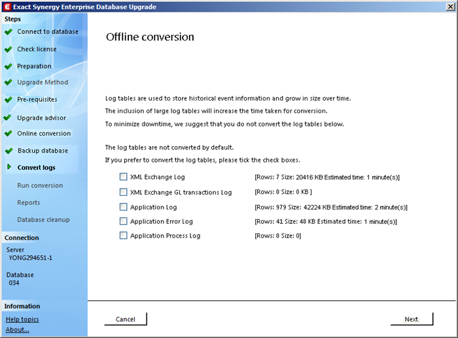The width and height of the screenshot is (458, 338).
Task: Close the Database Upgrade window
Action: 450,7
